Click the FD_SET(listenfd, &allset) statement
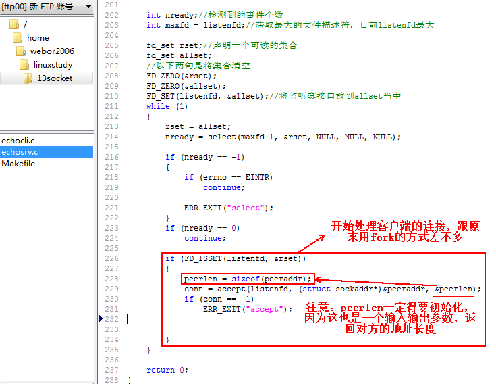496x384 pixels. (208, 96)
